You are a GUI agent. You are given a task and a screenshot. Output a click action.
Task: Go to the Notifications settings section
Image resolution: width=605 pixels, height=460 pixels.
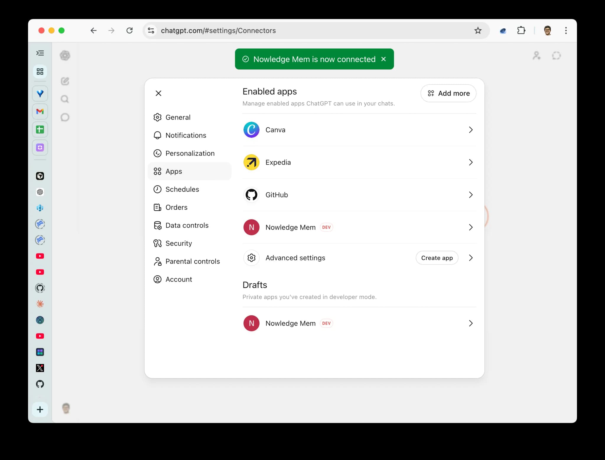(x=189, y=135)
